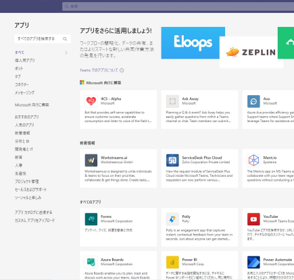
Task: Open the green banner tile
Action: pos(286,43)
